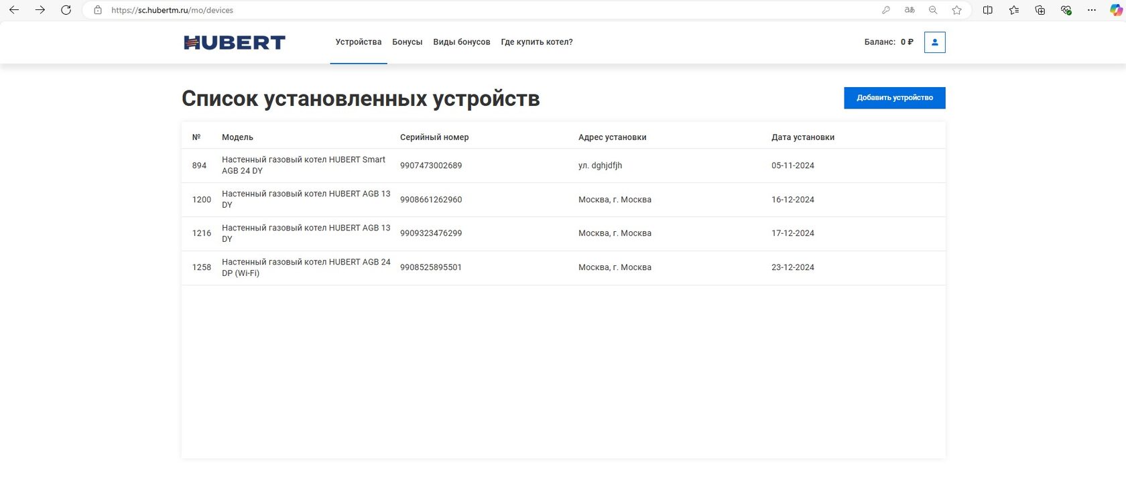The width and height of the screenshot is (1126, 479).
Task: Go back with the browser back arrow
Action: tap(14, 10)
